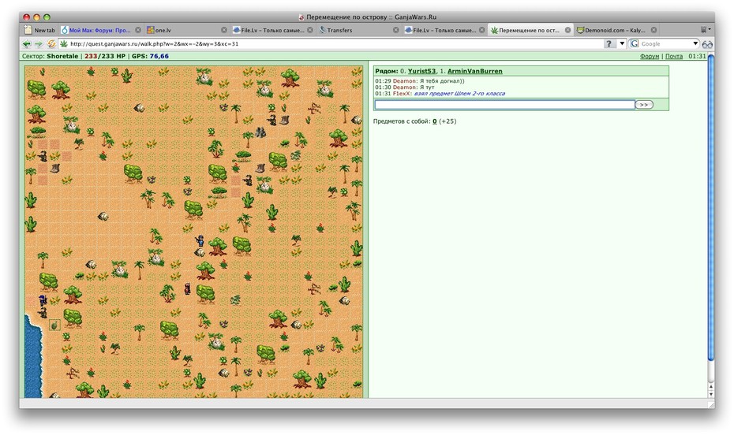
Task: Open the ArminVanBurren player link
Action: pyautogui.click(x=474, y=71)
